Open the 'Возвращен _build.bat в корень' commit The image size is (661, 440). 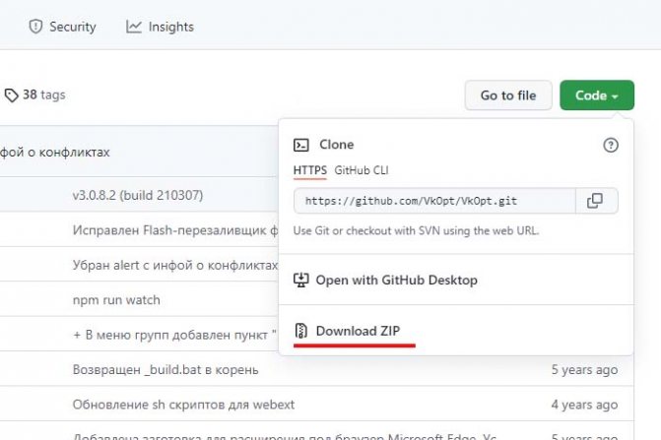(165, 370)
